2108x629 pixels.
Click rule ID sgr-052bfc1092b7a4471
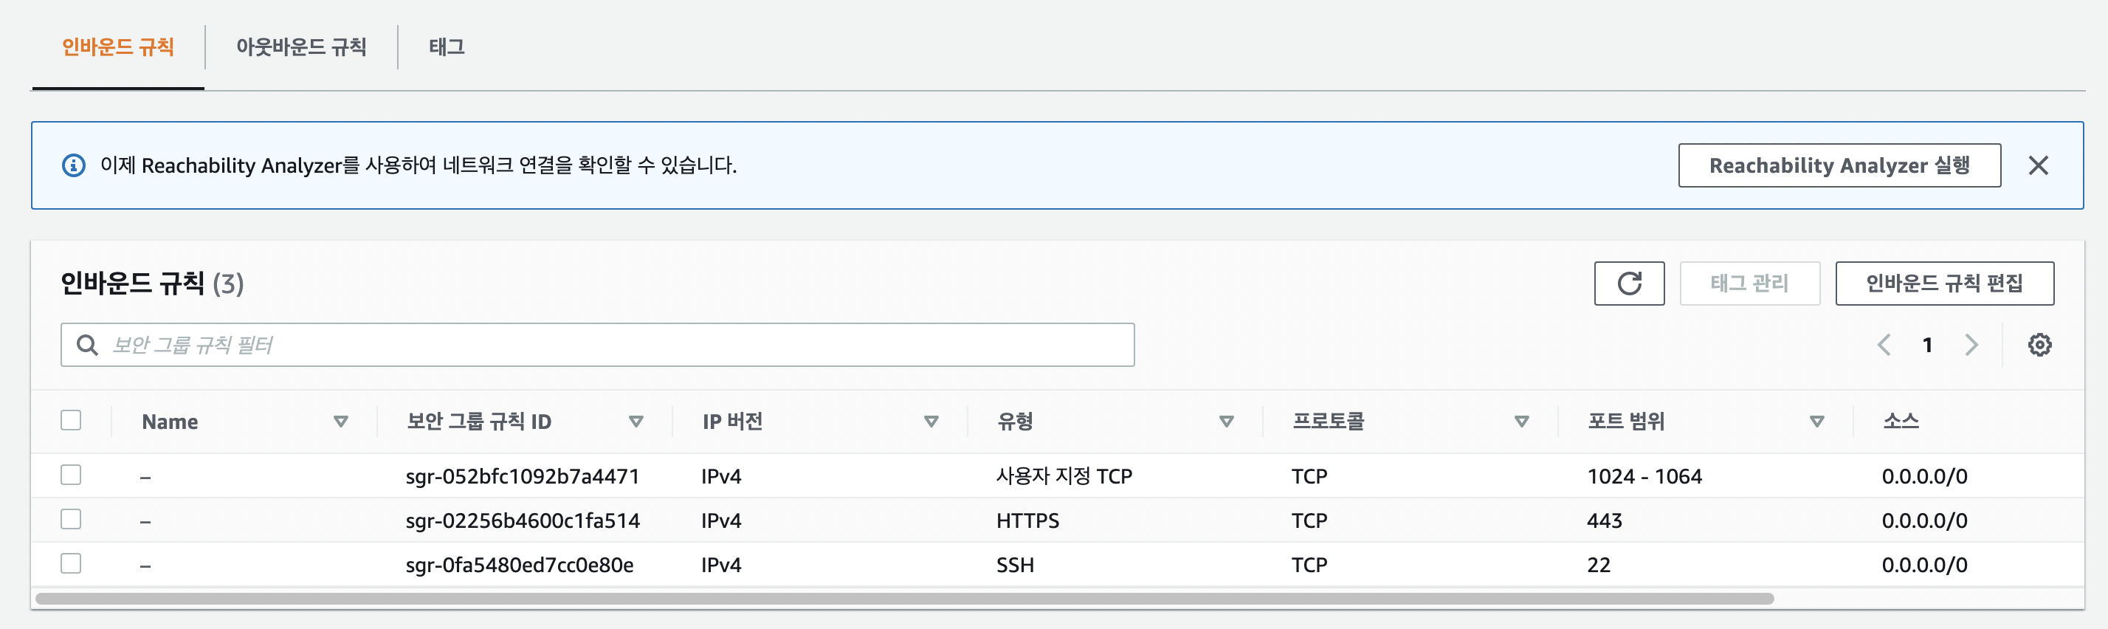522,476
